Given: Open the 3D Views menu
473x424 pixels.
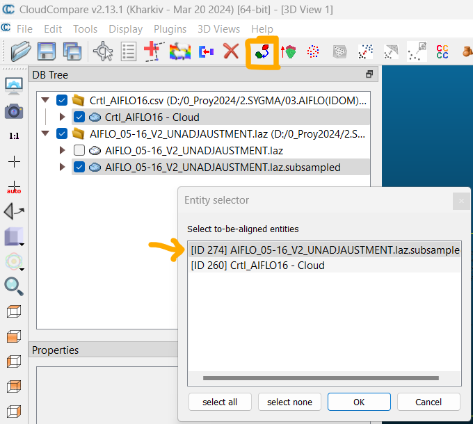Looking at the screenshot, I should (x=218, y=28).
